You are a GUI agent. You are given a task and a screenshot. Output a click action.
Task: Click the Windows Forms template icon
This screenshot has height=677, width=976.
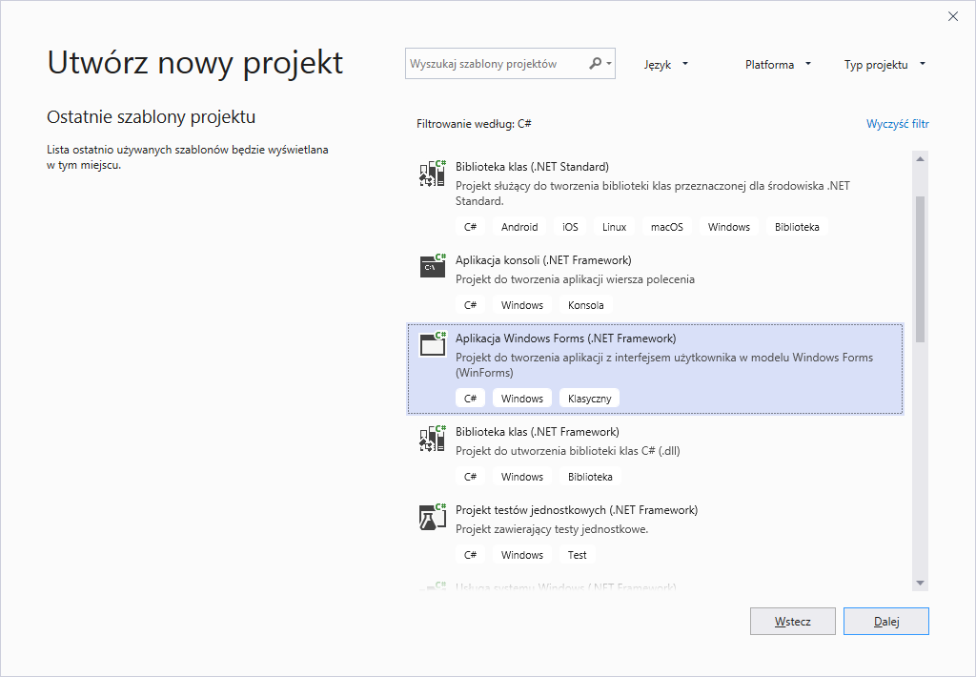433,344
